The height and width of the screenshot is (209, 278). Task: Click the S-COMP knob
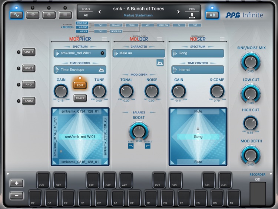point(217,91)
